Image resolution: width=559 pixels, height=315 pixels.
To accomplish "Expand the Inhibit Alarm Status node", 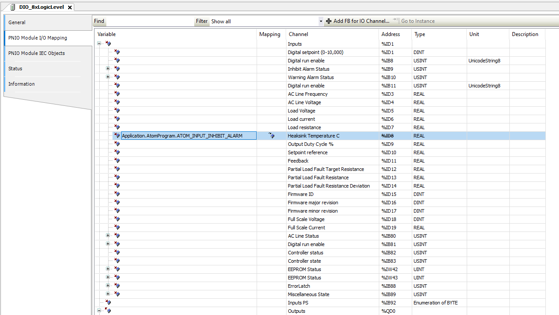I will [108, 69].
